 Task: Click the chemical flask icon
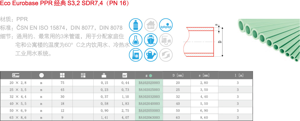click(136, 40)
